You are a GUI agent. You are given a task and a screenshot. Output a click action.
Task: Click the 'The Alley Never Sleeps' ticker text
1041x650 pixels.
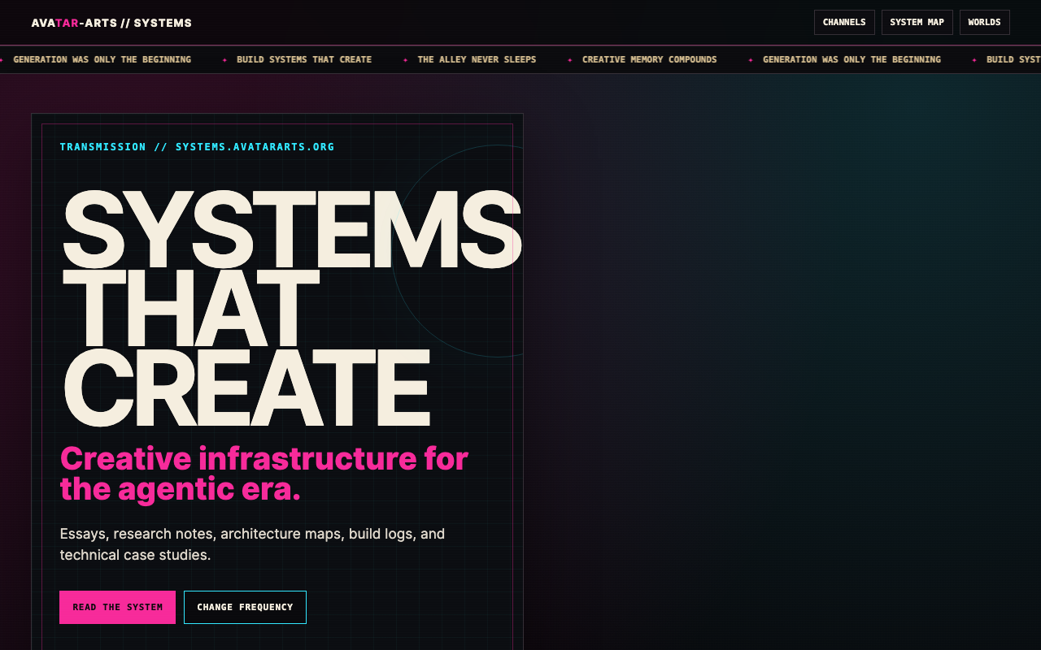(x=477, y=59)
